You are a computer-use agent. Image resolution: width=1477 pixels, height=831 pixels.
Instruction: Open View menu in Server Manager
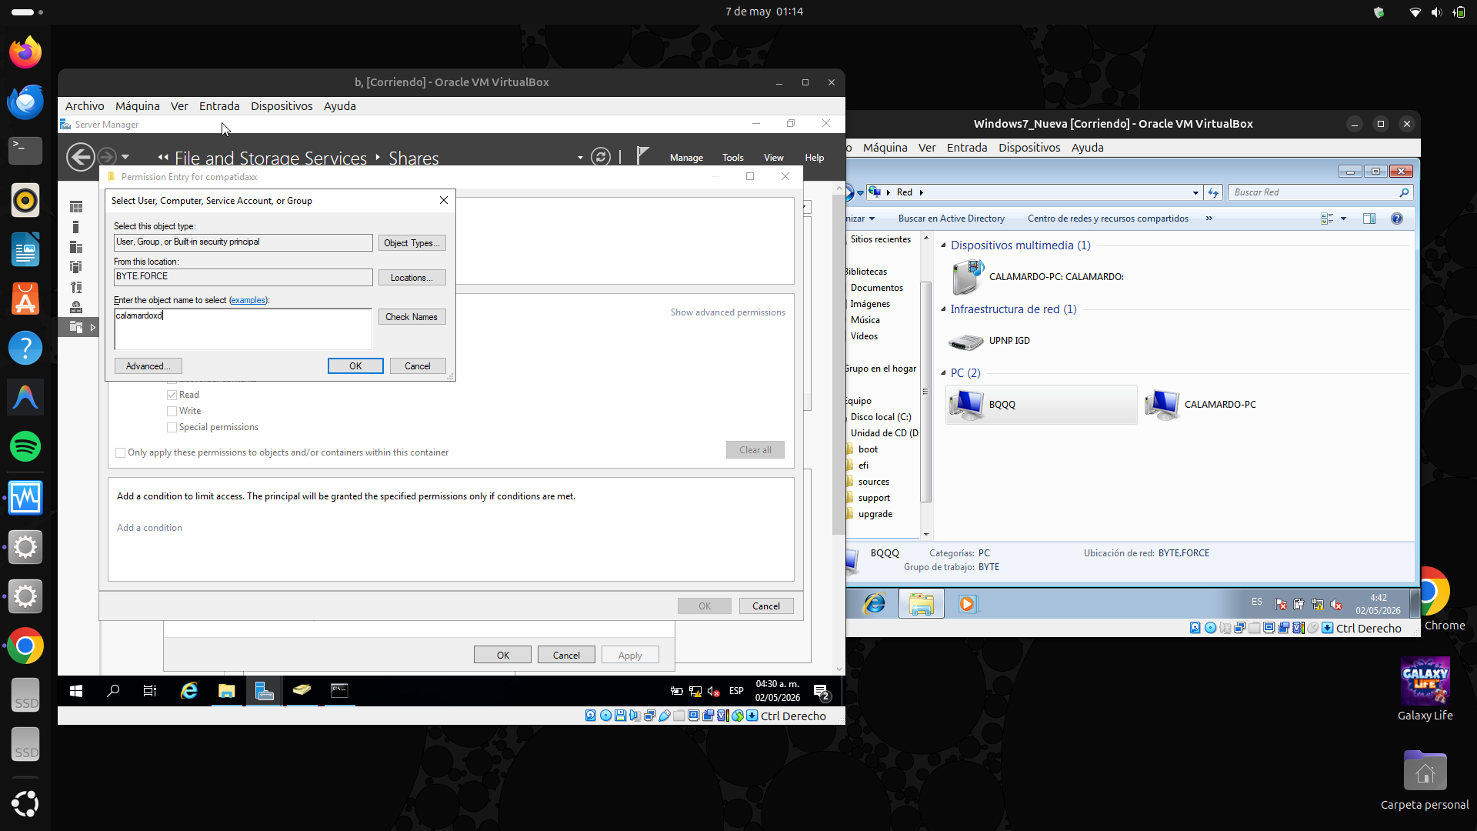tap(774, 158)
